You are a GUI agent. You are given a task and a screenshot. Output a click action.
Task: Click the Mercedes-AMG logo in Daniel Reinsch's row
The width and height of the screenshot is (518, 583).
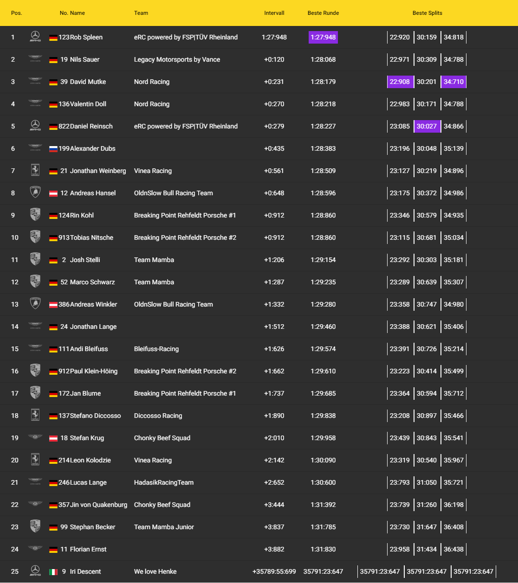click(x=35, y=126)
